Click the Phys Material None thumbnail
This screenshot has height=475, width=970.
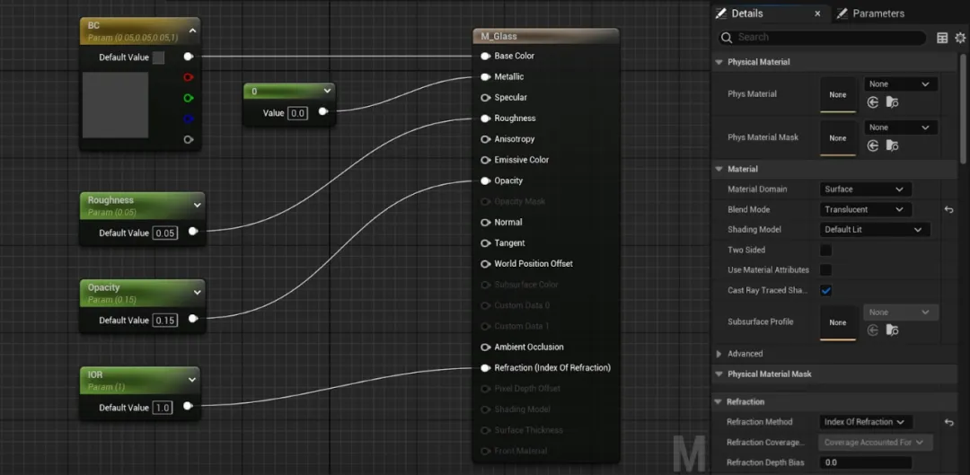pos(838,94)
